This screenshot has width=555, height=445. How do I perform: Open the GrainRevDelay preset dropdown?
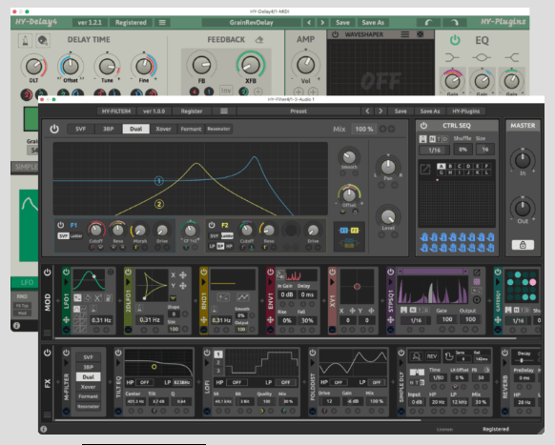click(252, 22)
